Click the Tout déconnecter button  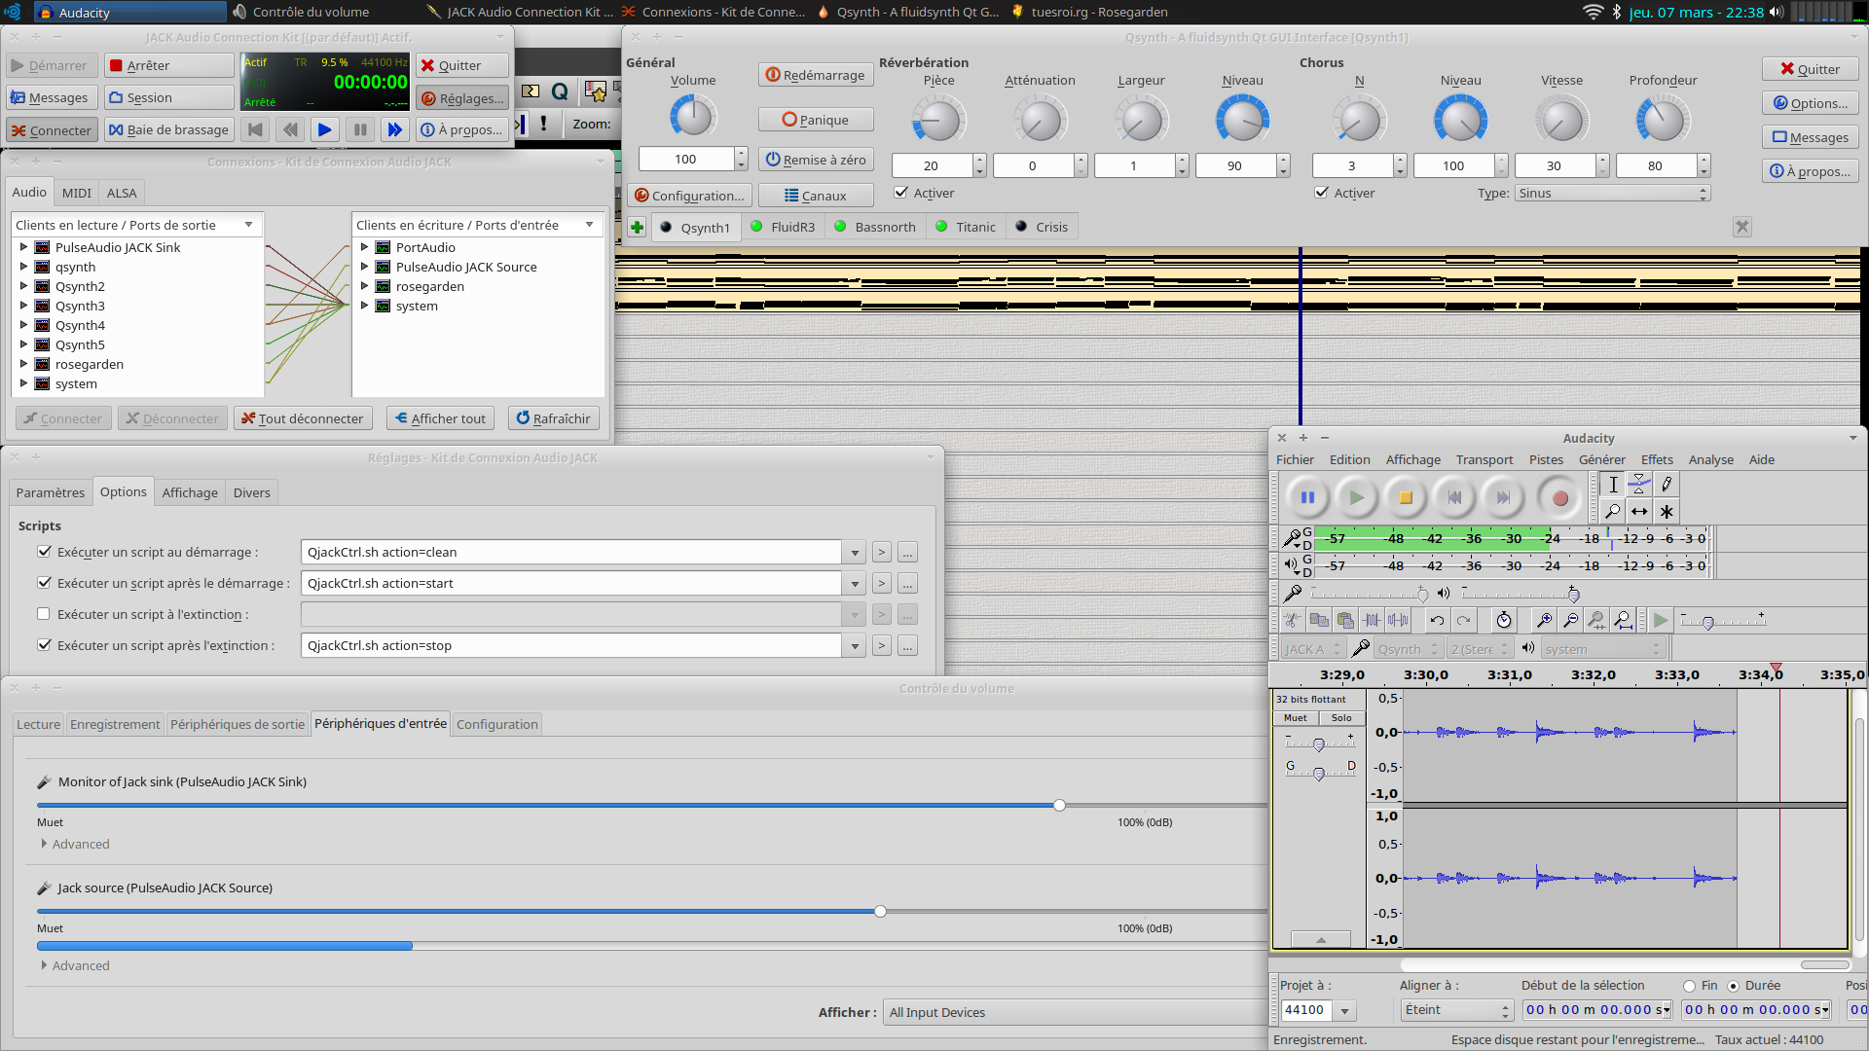click(302, 418)
